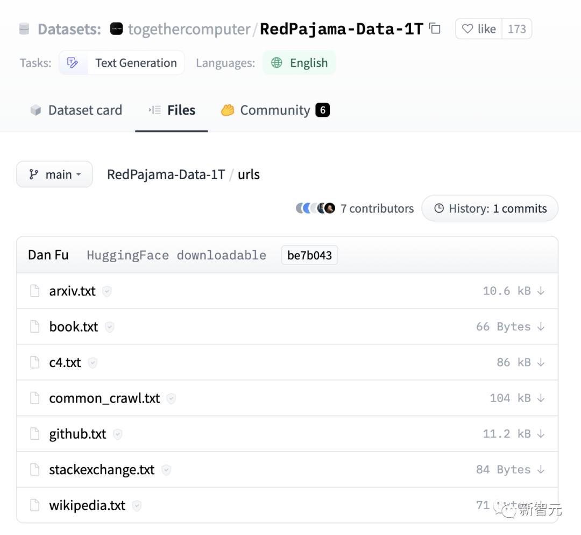Download github.txt using its arrow icon
Viewport: 581px width, 535px height.
click(541, 434)
